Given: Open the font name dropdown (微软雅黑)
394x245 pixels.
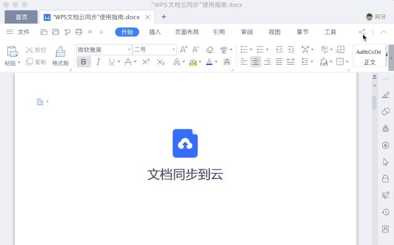Looking at the screenshot, I should [x=129, y=49].
